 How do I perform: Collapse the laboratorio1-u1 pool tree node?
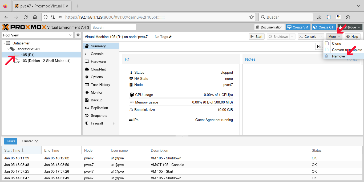[x=8, y=49]
